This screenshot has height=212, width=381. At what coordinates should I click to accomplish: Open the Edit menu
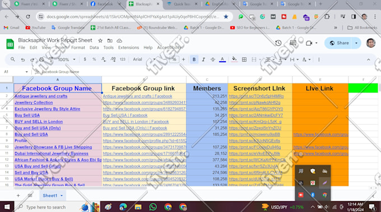[33, 48]
